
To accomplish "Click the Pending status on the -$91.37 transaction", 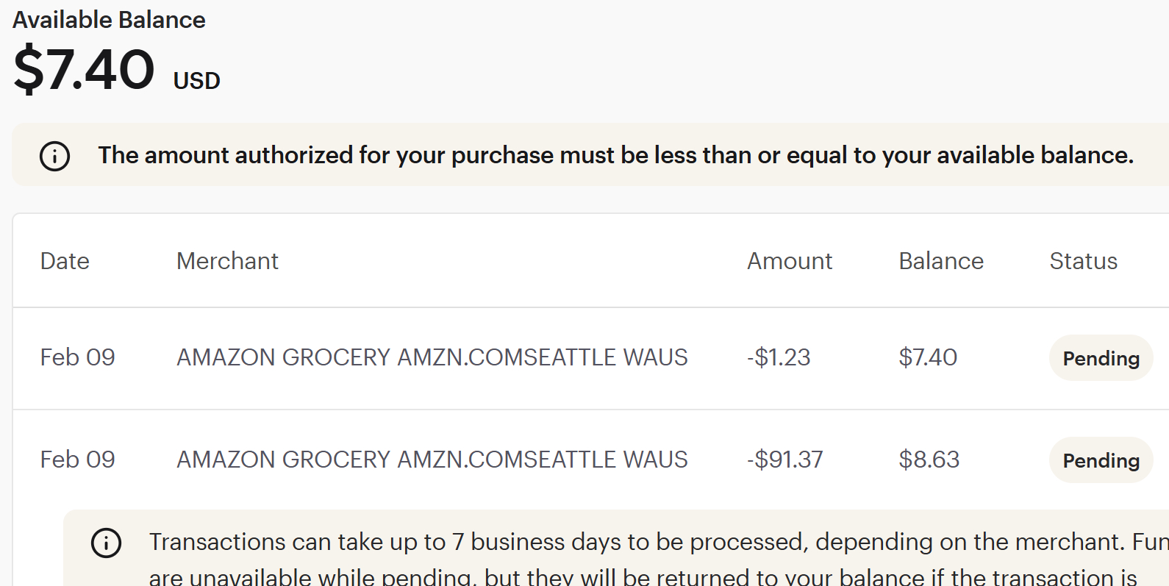I will pyautogui.click(x=1101, y=460).
